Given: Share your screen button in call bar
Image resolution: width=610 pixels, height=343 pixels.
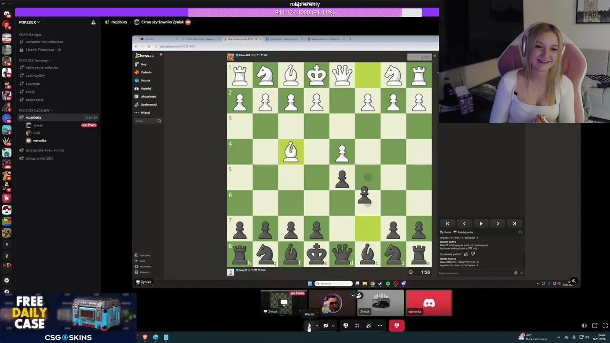Looking at the screenshot, I should point(346,325).
